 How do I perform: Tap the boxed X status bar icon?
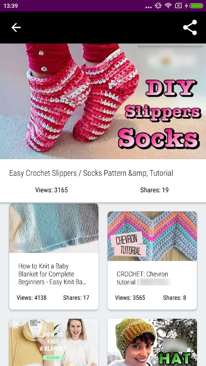(178, 5)
